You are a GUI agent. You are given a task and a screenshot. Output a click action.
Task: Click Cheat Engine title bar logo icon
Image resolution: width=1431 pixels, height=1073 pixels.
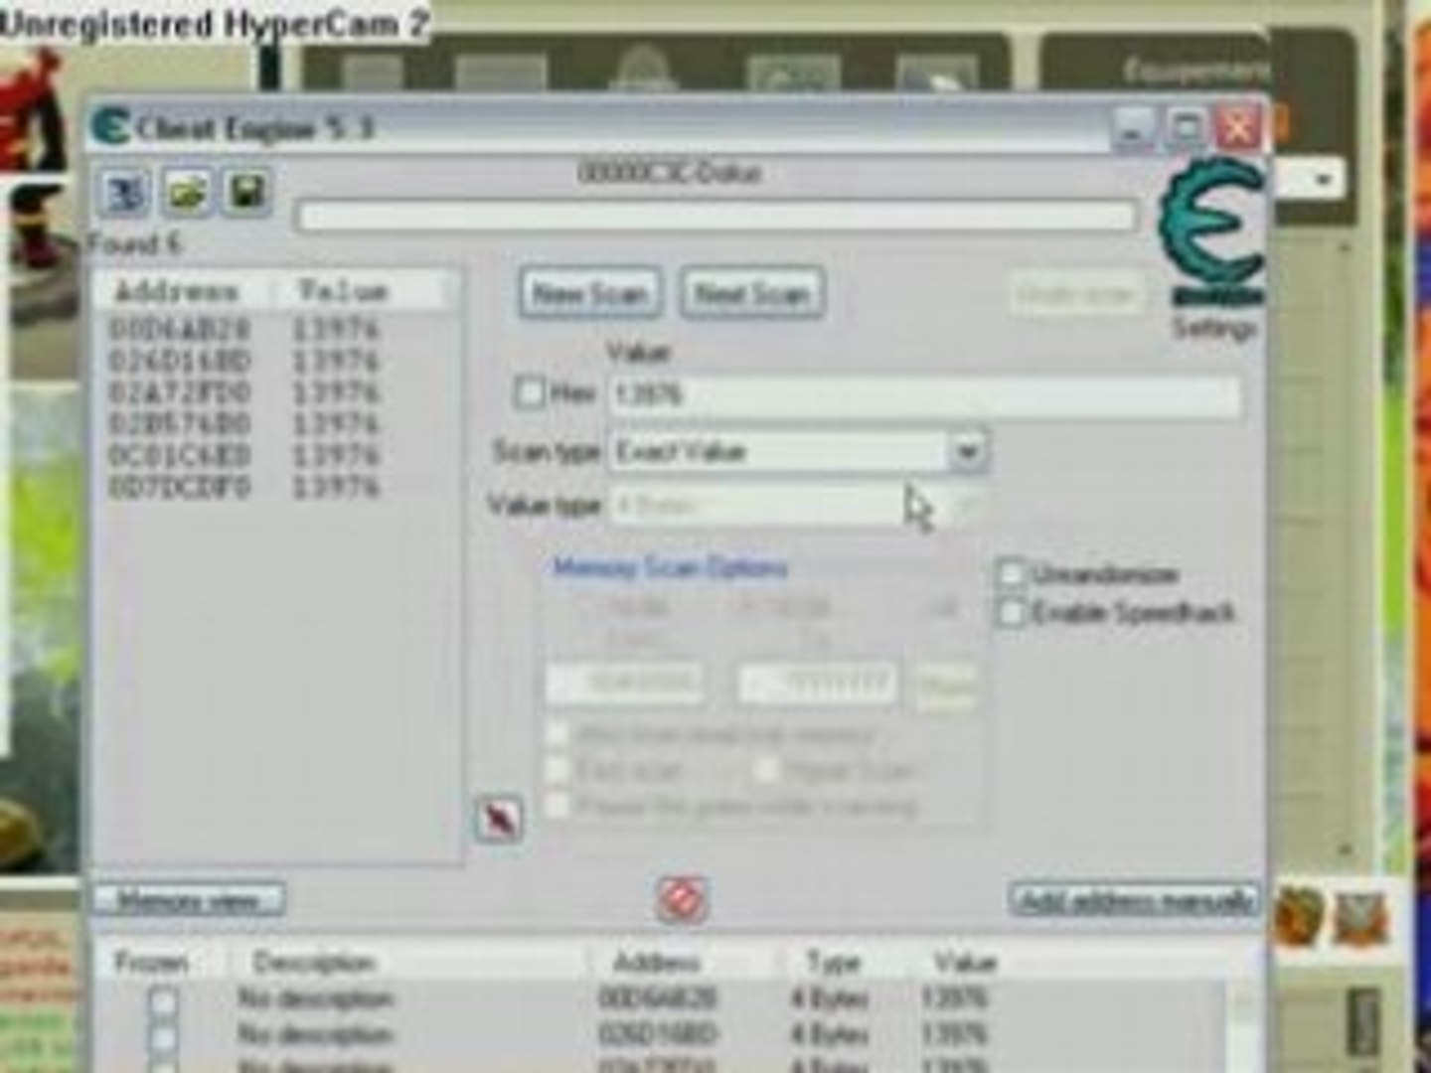[110, 127]
